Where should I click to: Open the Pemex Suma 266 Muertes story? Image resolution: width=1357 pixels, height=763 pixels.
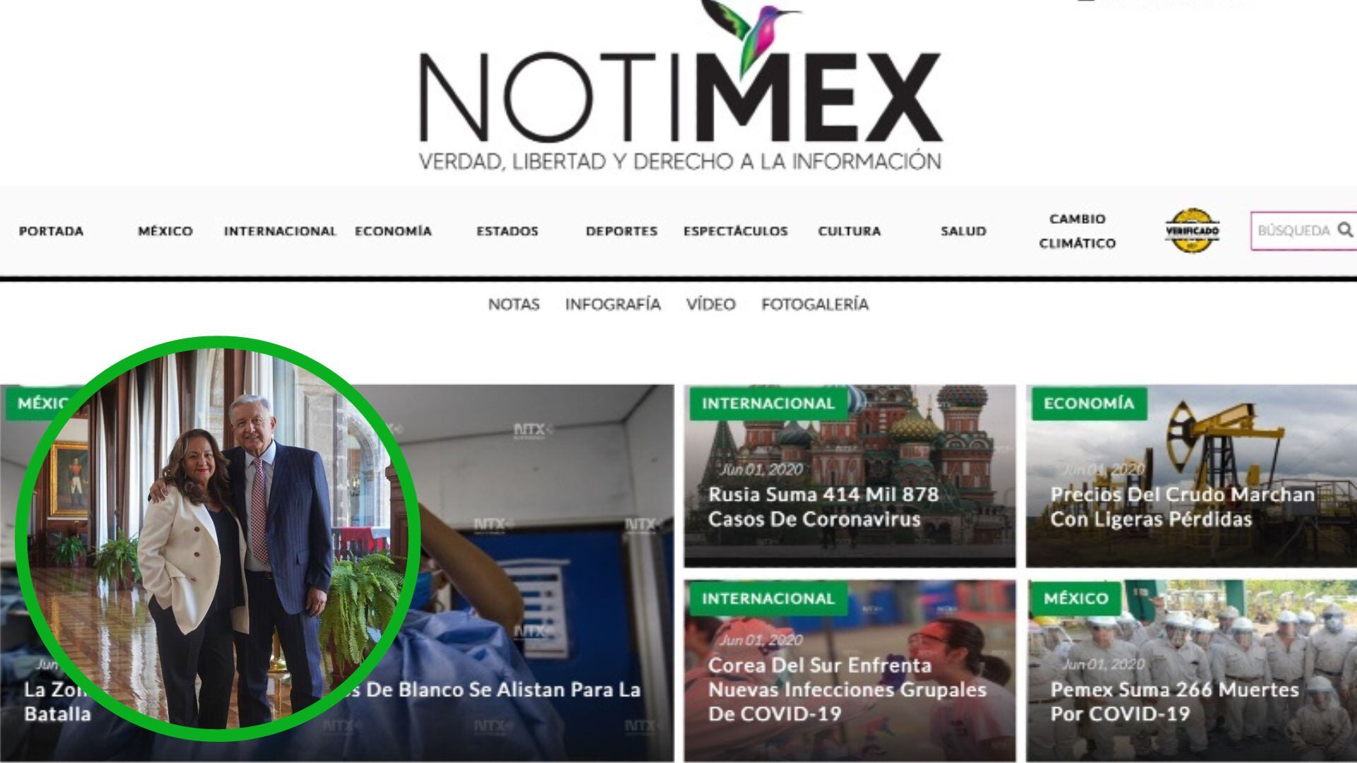1174,702
